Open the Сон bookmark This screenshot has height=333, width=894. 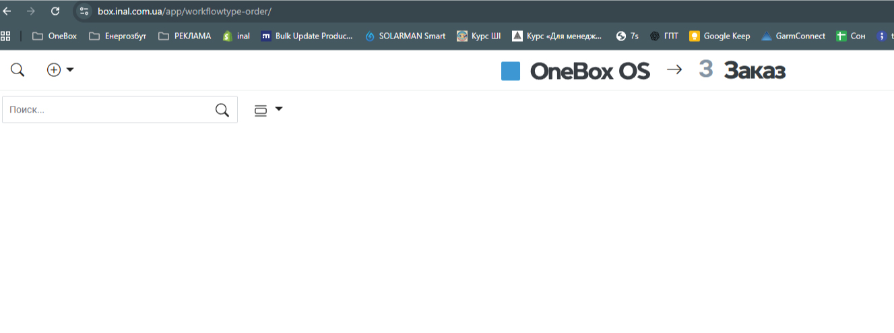(851, 36)
